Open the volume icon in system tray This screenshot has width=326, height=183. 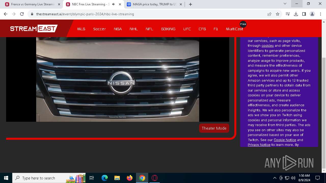pos(293,178)
